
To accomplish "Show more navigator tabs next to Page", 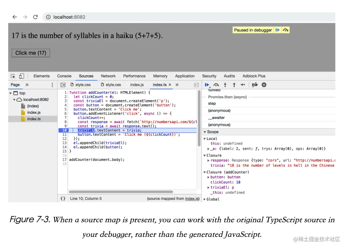I will point(27,85).
